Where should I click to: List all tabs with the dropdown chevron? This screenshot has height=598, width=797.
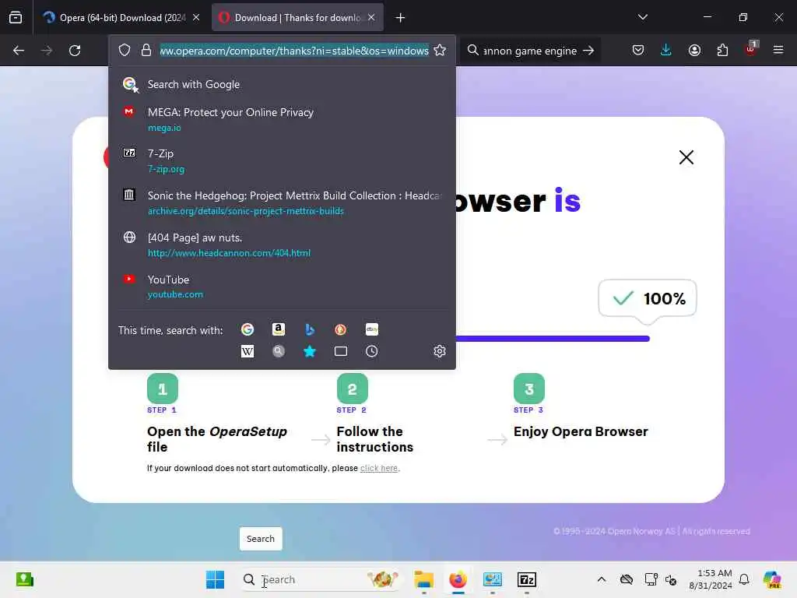[x=643, y=17]
